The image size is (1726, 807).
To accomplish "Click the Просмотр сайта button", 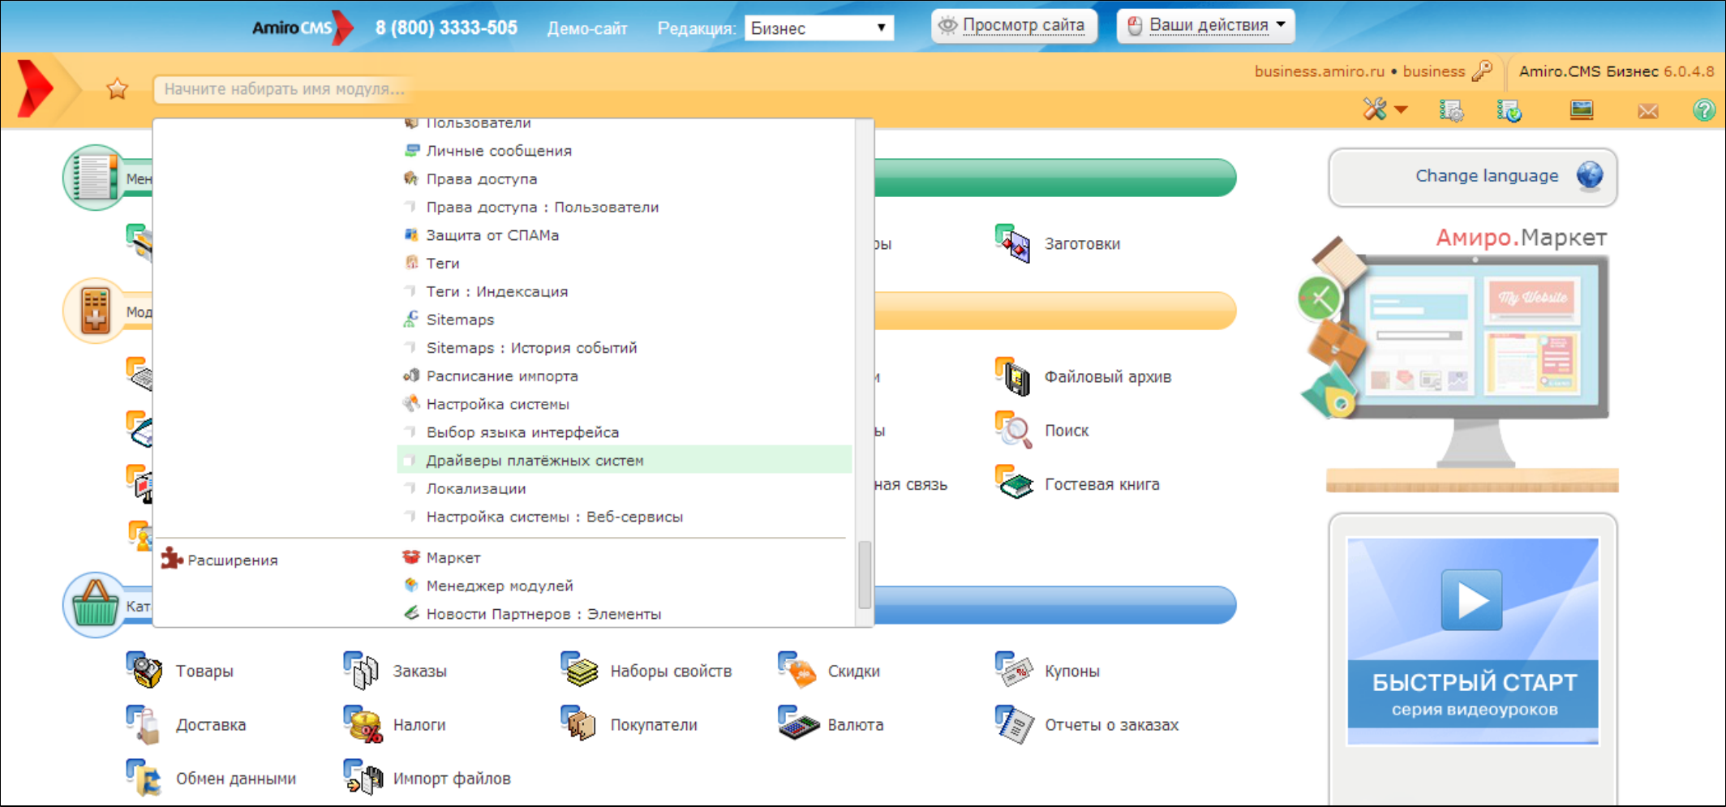I will click(1014, 26).
